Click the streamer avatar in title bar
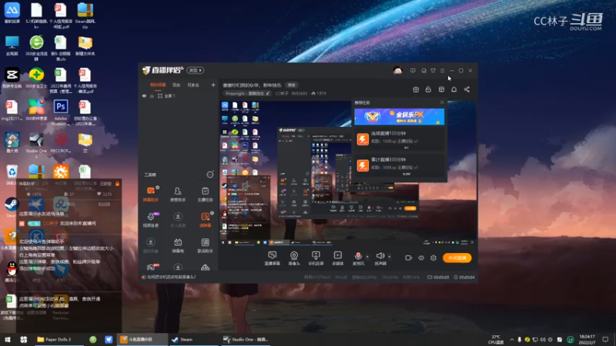Screen dimensions: 616x346 (x=397, y=71)
